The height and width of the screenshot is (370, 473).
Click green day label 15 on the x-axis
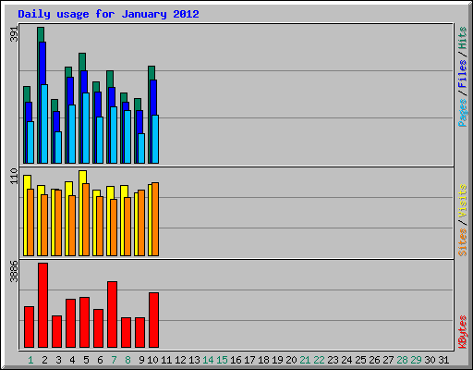click(x=222, y=360)
